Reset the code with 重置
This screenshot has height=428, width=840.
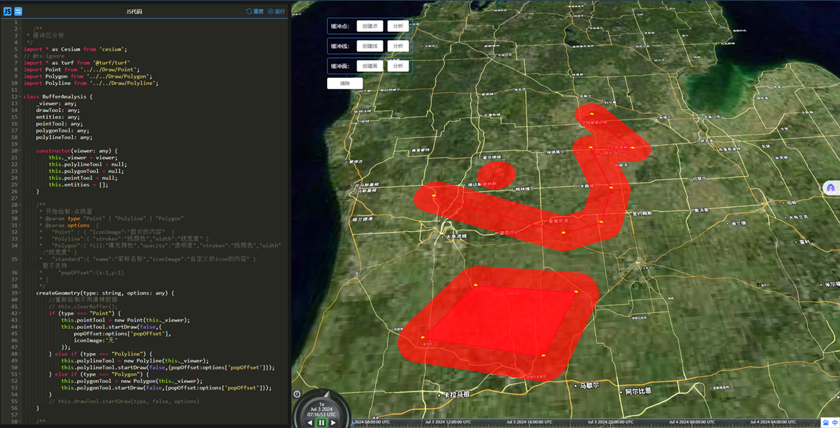point(255,11)
